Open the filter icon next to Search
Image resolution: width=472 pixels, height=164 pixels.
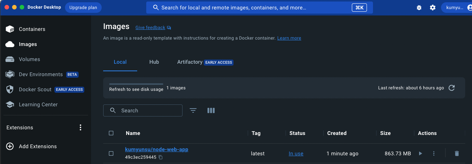(x=193, y=110)
